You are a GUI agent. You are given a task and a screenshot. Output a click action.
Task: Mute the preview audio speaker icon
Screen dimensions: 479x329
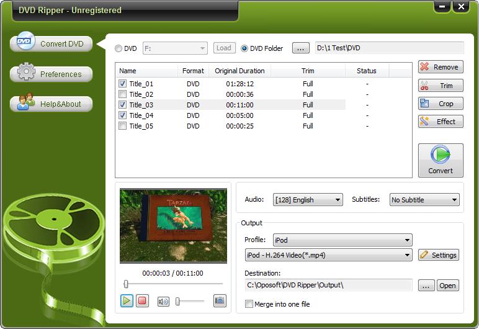coord(163,302)
